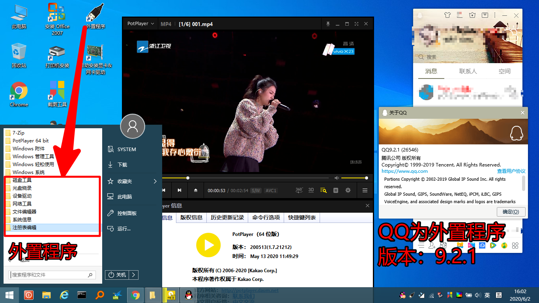This screenshot has height=303, width=539.
Task: Toggle S/W decoder indicator in PotPlayer
Action: [x=256, y=191]
